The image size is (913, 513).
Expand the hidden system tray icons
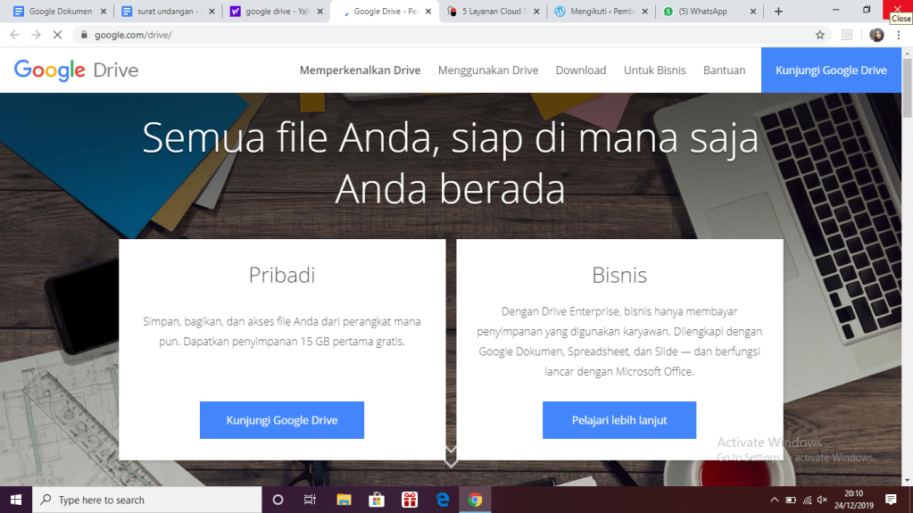(x=773, y=500)
